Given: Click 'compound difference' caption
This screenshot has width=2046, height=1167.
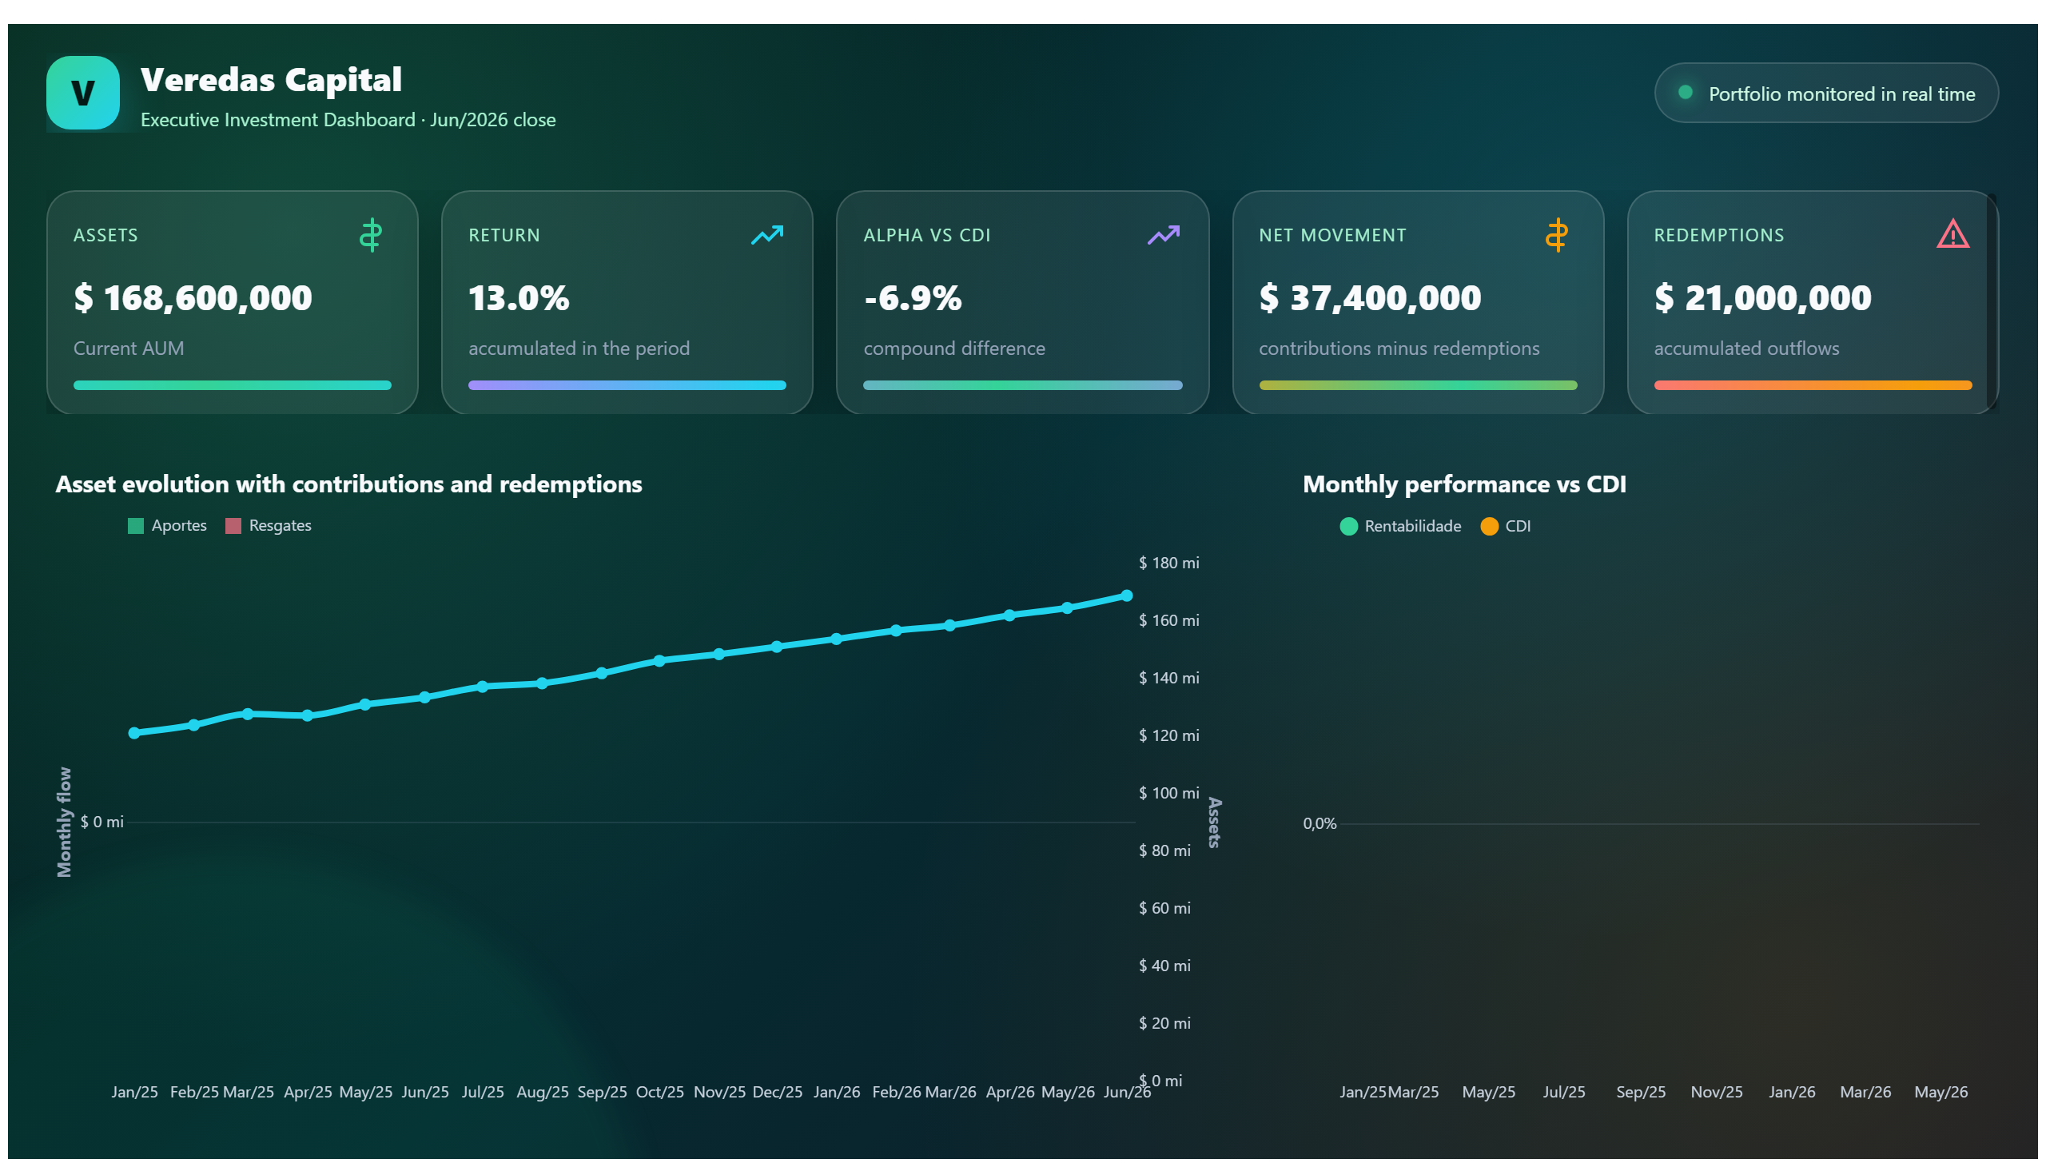Looking at the screenshot, I should click(x=953, y=348).
